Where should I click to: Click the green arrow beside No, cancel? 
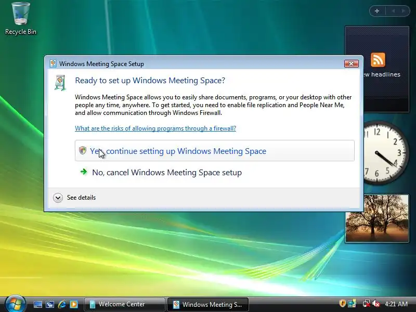(x=84, y=172)
